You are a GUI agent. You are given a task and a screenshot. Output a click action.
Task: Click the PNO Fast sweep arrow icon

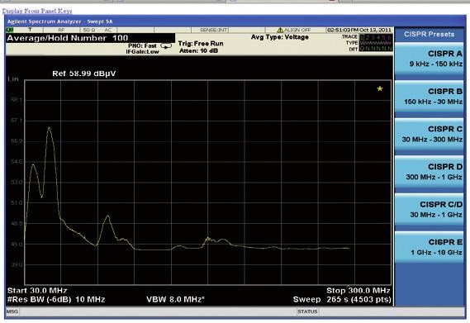[x=166, y=46]
